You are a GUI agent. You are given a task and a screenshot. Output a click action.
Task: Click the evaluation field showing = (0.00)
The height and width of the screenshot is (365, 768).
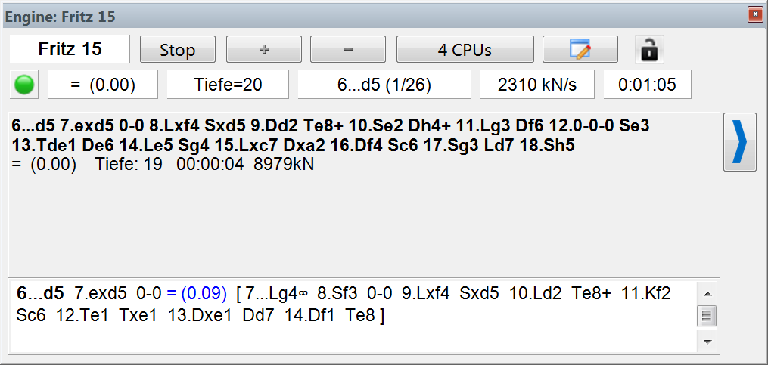point(103,85)
